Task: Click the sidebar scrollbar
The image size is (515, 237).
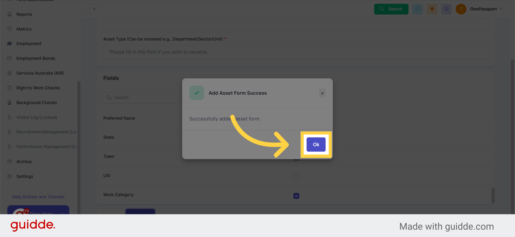Action: click(79, 148)
